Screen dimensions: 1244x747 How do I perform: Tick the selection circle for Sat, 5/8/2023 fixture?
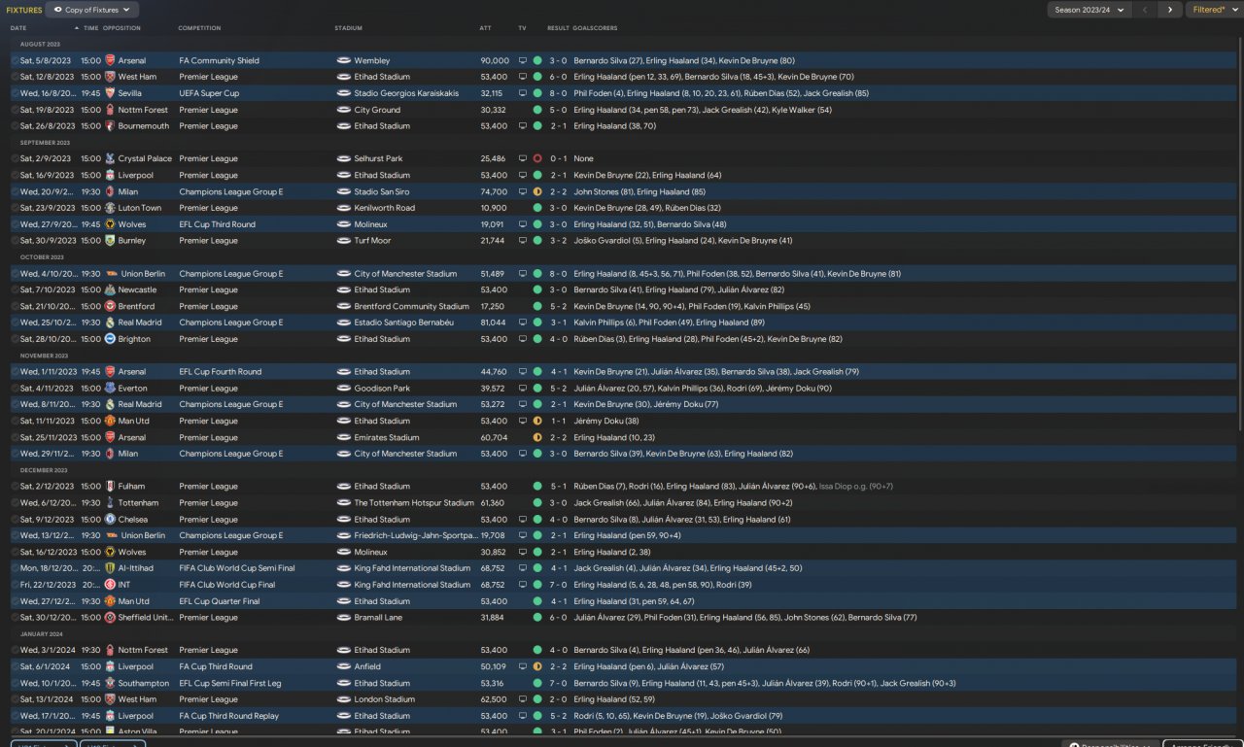point(16,60)
